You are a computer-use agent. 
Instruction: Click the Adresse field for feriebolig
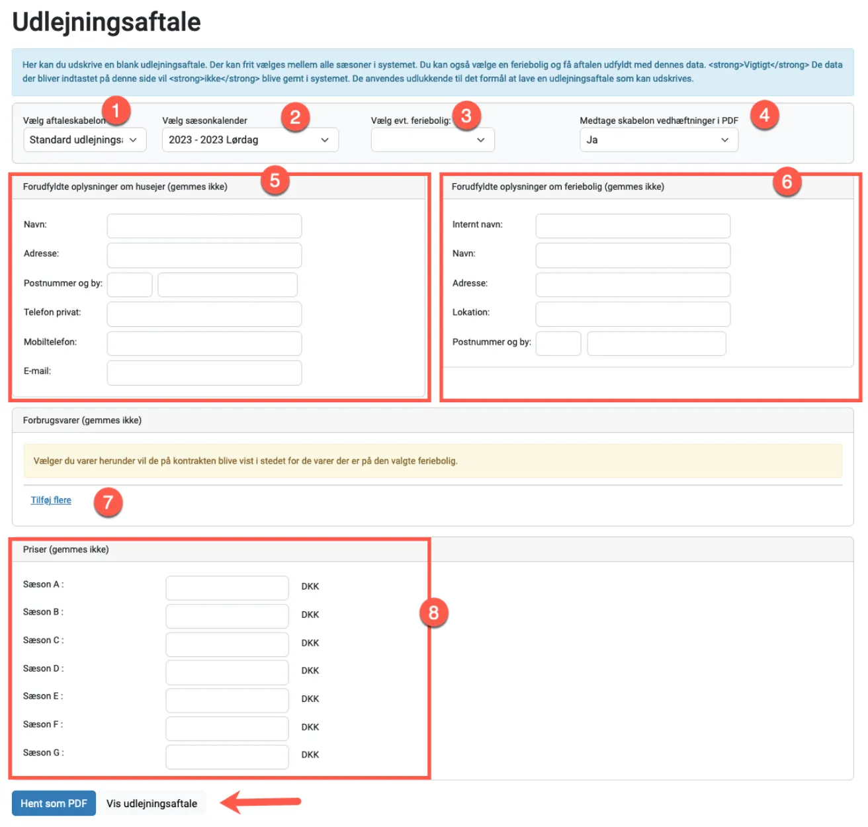point(632,284)
